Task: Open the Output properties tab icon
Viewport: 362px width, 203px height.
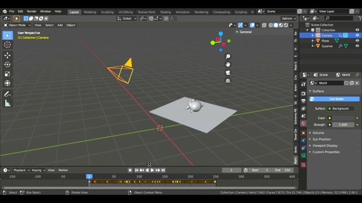Action: click(303, 101)
